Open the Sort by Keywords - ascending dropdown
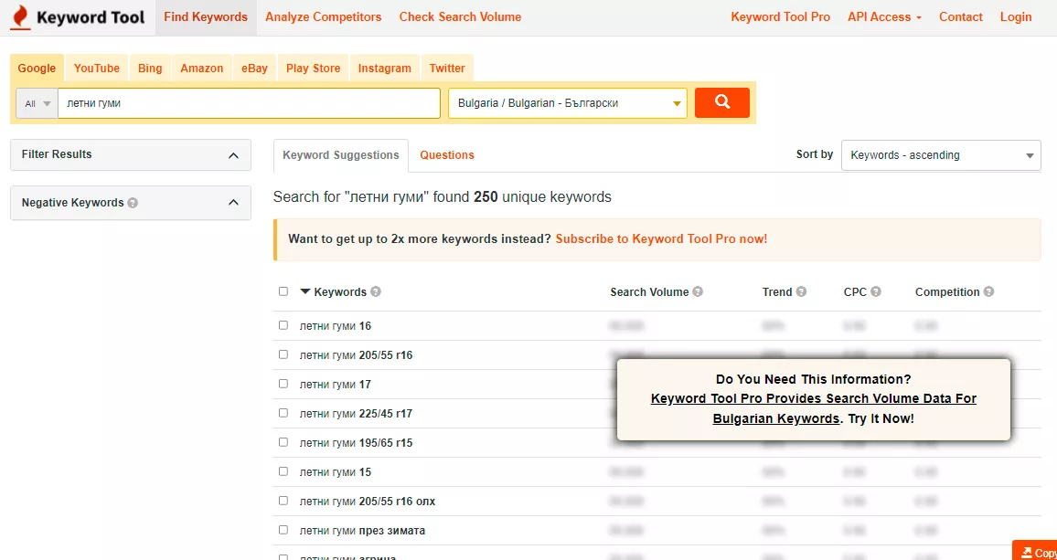Image resolution: width=1057 pixels, height=560 pixels. point(941,155)
